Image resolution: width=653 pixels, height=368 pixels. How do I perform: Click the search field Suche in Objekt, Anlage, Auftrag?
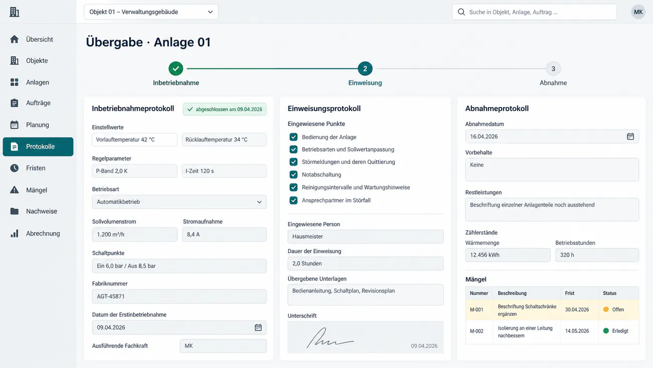tap(534, 12)
